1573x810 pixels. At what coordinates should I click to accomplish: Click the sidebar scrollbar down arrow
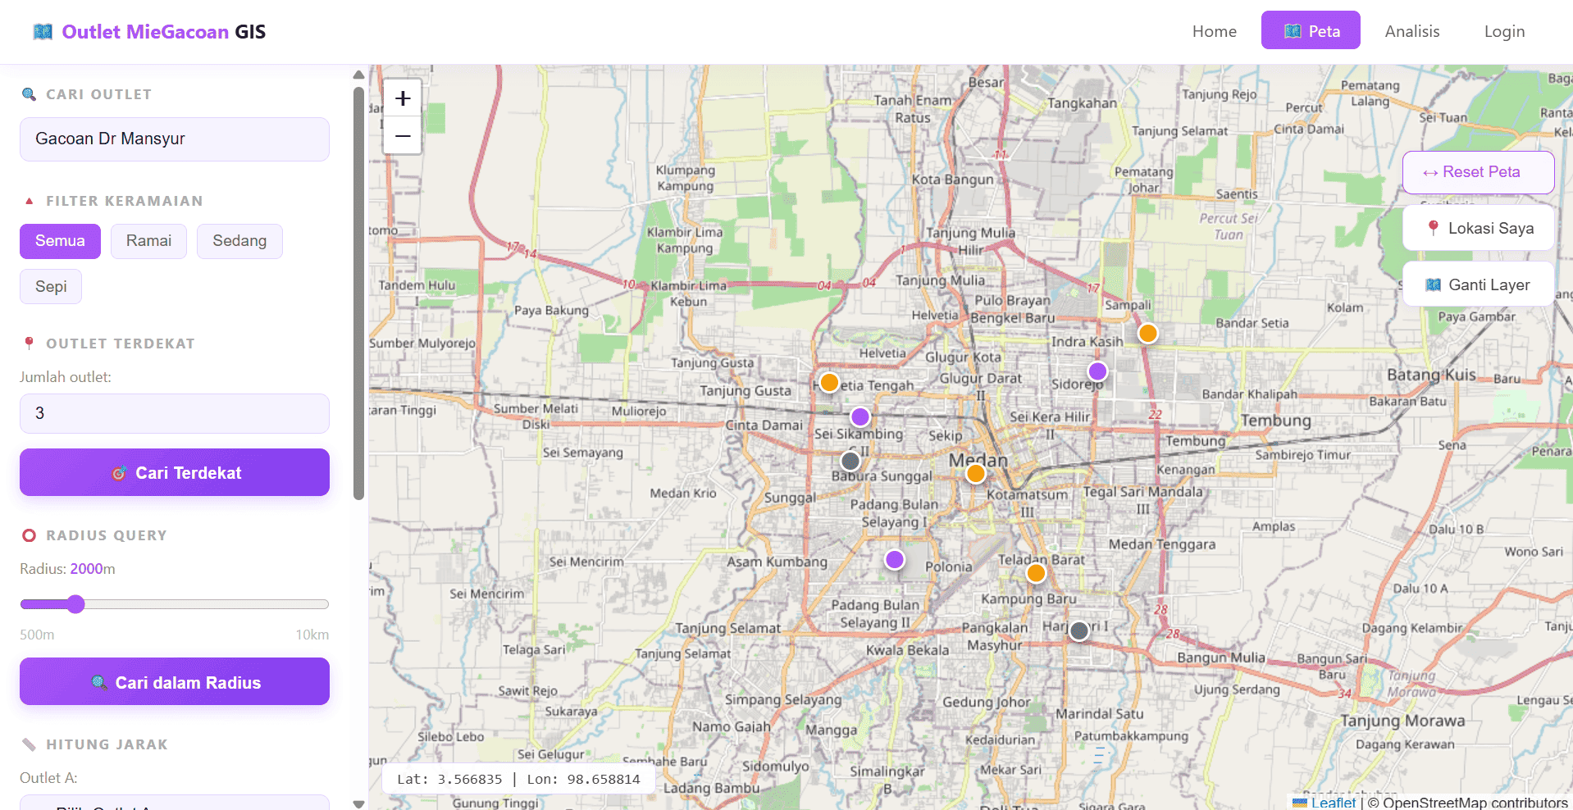pyautogui.click(x=358, y=803)
